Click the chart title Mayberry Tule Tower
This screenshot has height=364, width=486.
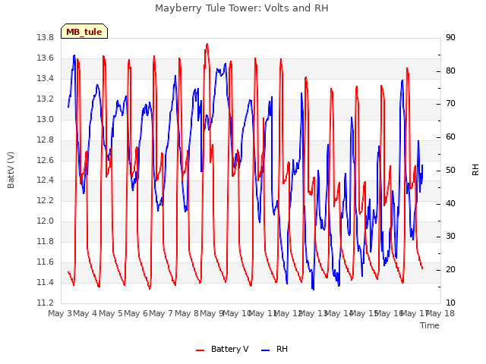(x=241, y=8)
